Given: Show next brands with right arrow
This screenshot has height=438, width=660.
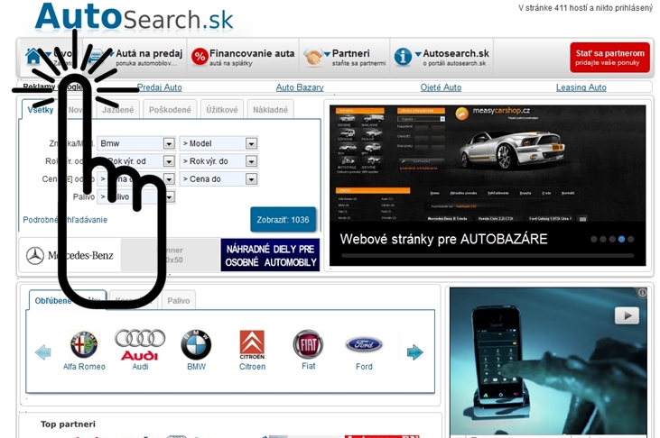Looking at the screenshot, I should (414, 352).
